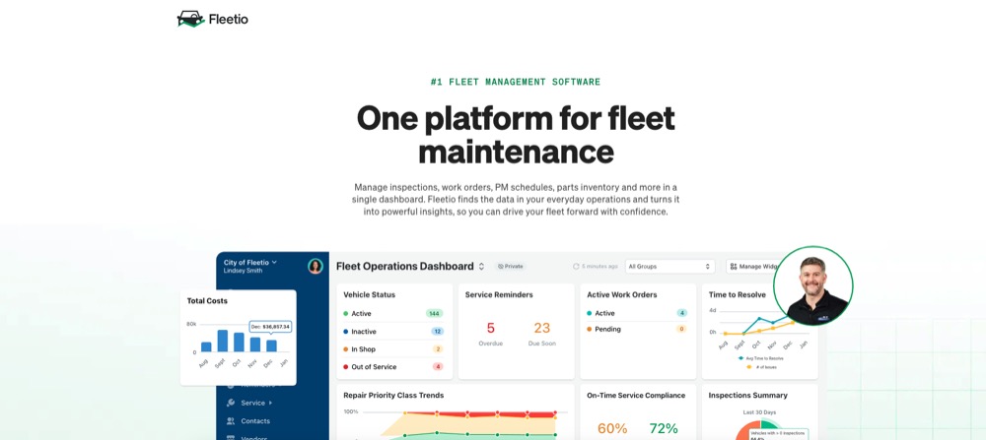Open the All Groups dropdown
The width and height of the screenshot is (986, 440).
pos(669,266)
